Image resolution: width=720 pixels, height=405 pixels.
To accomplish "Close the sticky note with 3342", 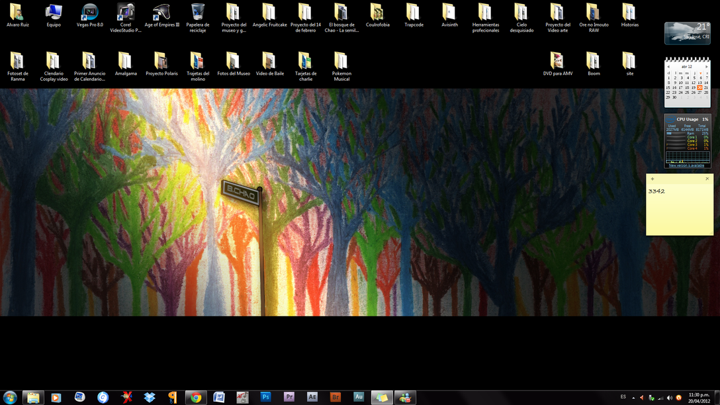I will click(x=707, y=179).
